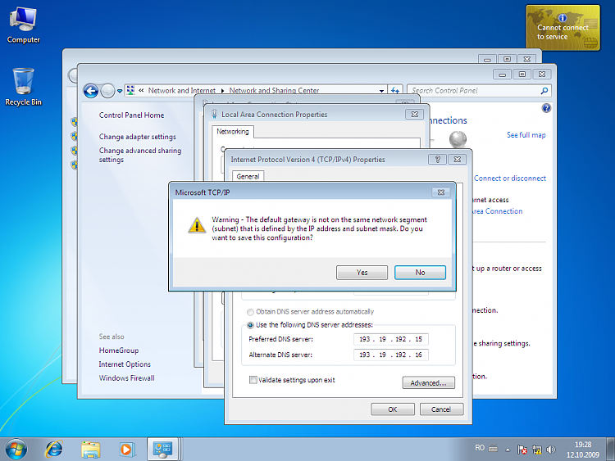
Task: Click No in TCP/IP warning
Action: click(420, 273)
